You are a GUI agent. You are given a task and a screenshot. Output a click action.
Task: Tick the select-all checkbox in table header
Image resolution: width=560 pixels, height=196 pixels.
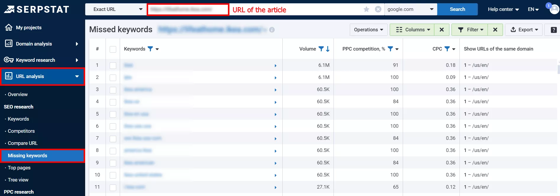[x=113, y=49]
